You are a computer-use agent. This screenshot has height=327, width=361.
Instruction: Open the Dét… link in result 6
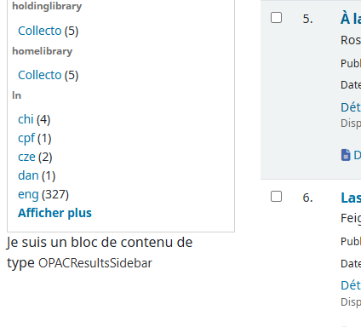(x=351, y=285)
